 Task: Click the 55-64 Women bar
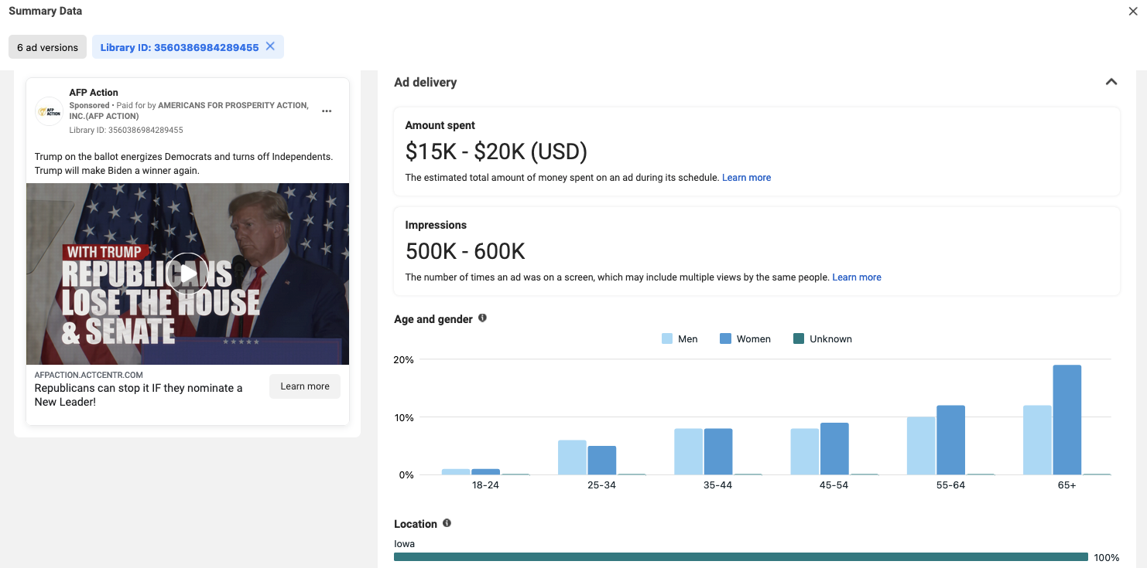[950, 440]
